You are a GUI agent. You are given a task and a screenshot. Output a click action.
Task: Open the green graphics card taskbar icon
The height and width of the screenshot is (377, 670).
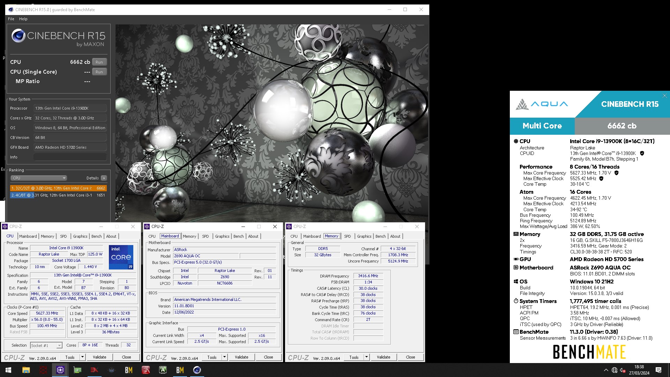click(77, 370)
